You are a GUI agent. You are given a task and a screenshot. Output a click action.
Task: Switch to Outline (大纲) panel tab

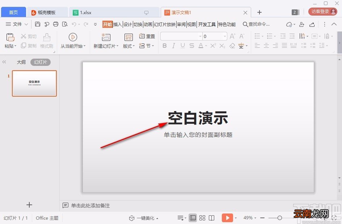click(x=21, y=62)
